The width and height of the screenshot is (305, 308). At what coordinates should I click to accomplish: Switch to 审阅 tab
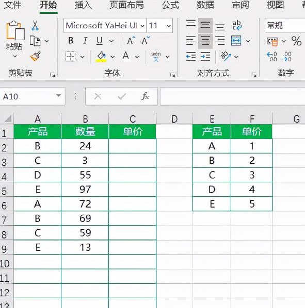coord(240,5)
